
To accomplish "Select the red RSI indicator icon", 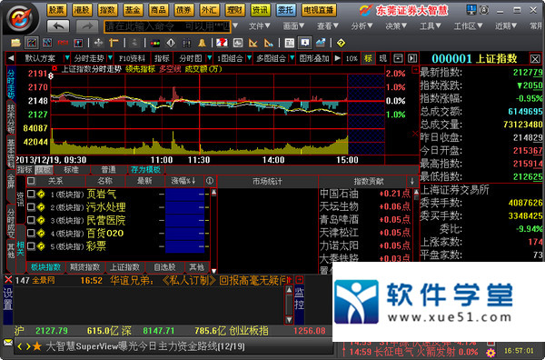I will pyautogui.click(x=63, y=43).
